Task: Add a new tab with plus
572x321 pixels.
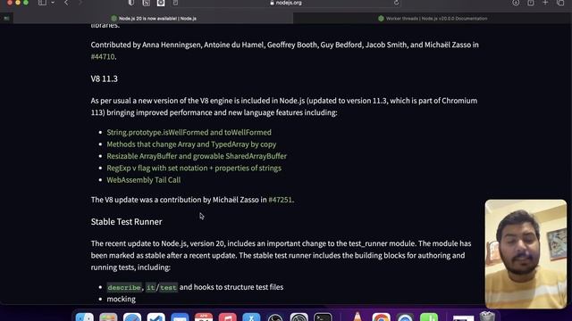Action: 545,3
